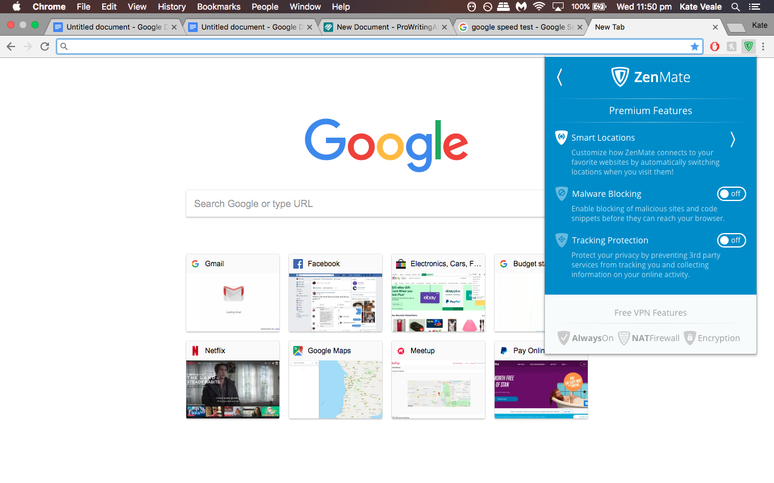Click the AlwaysOn shield under Free VPN Features
Viewport: 774px width, 483px height.
click(564, 338)
